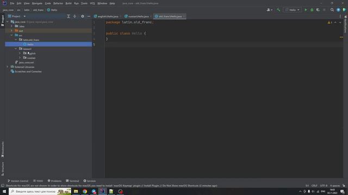348x195 pixels.
Task: Open IDE updates blue arrow icon
Action: (x=338, y=10)
